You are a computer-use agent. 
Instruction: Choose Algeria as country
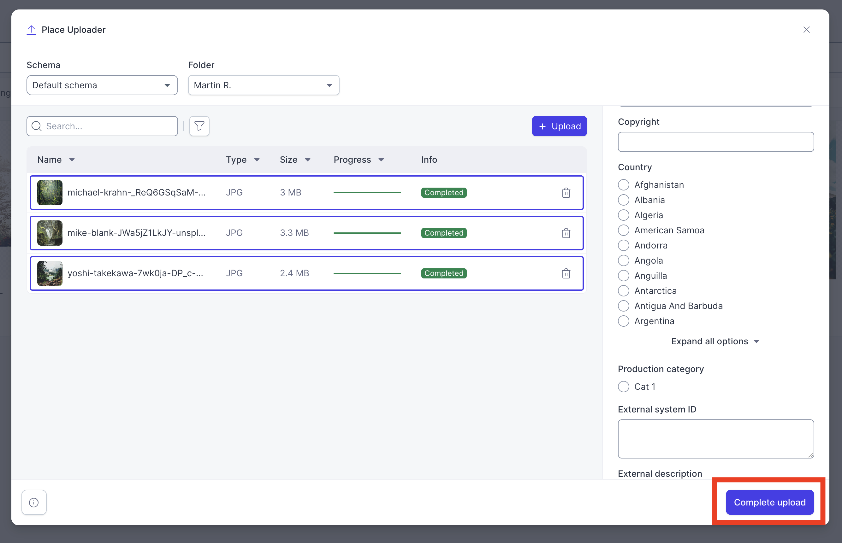624,215
